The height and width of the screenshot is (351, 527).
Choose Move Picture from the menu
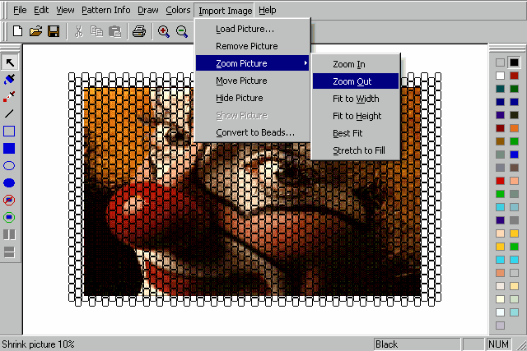coord(252,81)
